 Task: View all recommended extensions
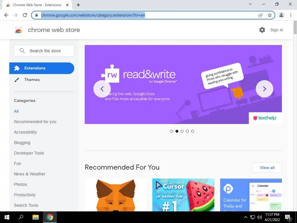point(267,168)
